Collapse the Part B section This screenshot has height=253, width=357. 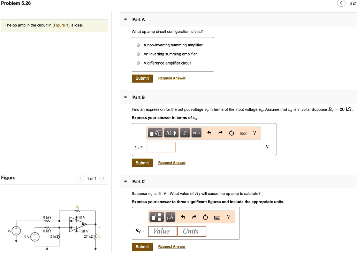(x=126, y=97)
